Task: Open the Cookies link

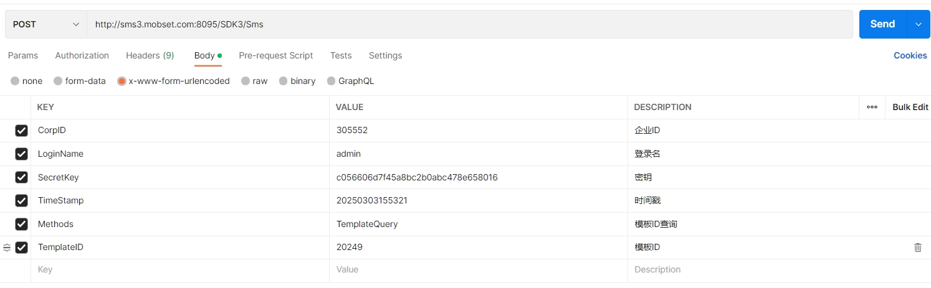Action: coord(910,55)
